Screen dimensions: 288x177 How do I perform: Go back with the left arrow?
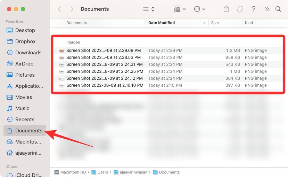pos(60,9)
